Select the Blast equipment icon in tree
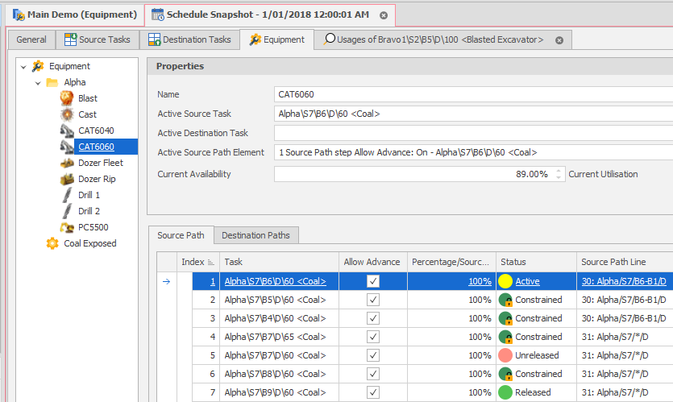This screenshot has height=402, width=673. 67,98
